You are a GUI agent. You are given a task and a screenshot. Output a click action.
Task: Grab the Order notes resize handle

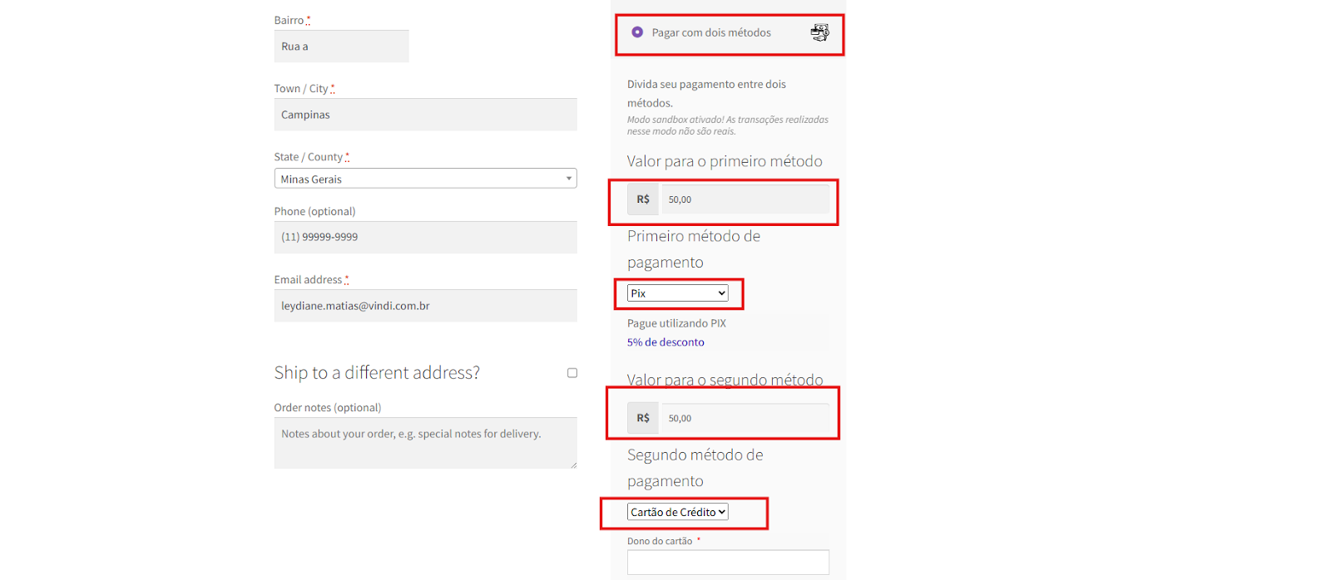click(x=573, y=464)
